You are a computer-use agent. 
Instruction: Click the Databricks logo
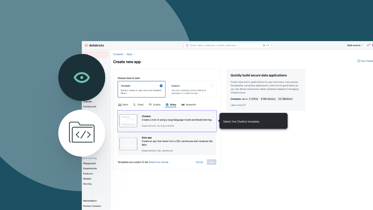(94, 45)
